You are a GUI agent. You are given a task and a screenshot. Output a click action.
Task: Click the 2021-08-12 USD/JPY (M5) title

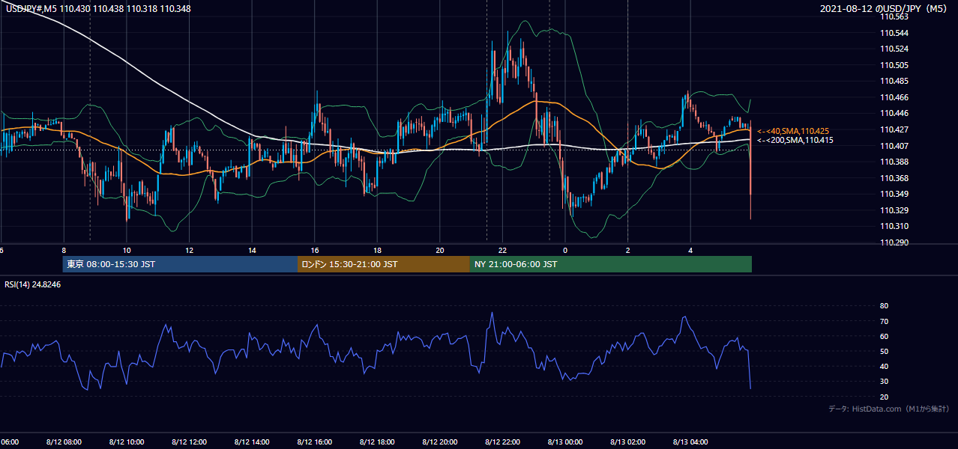(x=885, y=8)
